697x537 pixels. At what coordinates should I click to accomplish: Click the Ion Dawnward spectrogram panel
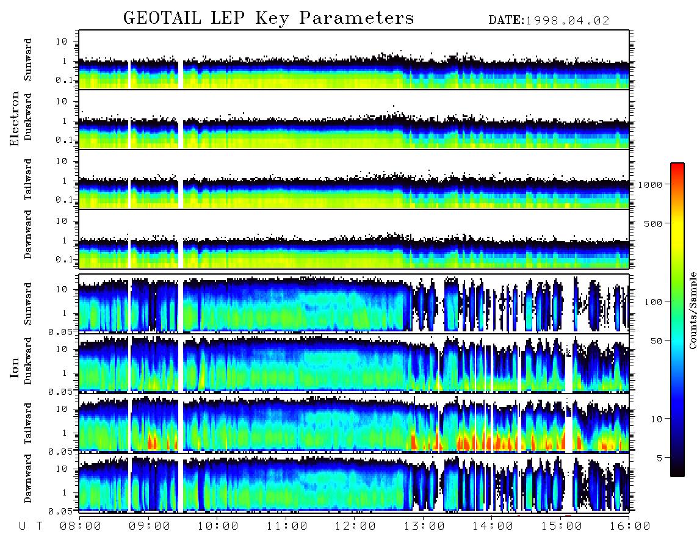(x=354, y=483)
